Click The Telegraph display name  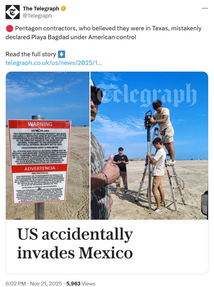tap(41, 8)
